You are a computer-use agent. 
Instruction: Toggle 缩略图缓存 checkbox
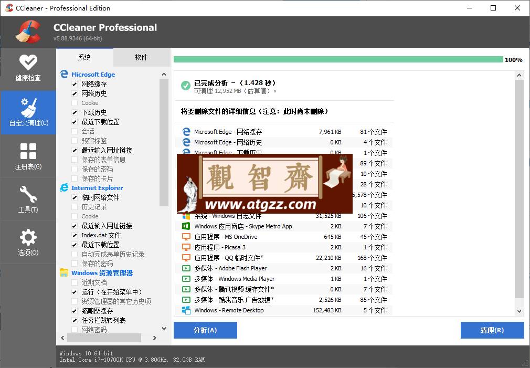coord(75,311)
